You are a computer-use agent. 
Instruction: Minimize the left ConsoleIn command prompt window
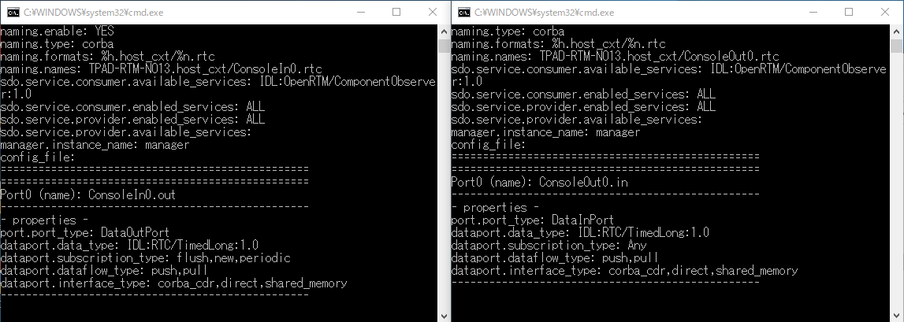361,12
